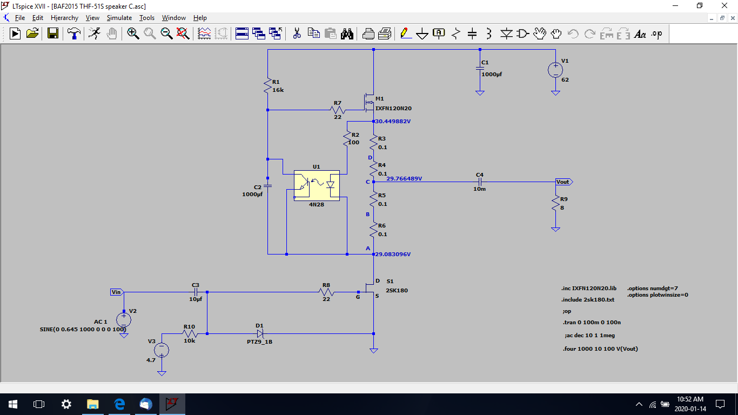
Task: Select the Cut scissors tool
Action: pyautogui.click(x=297, y=34)
